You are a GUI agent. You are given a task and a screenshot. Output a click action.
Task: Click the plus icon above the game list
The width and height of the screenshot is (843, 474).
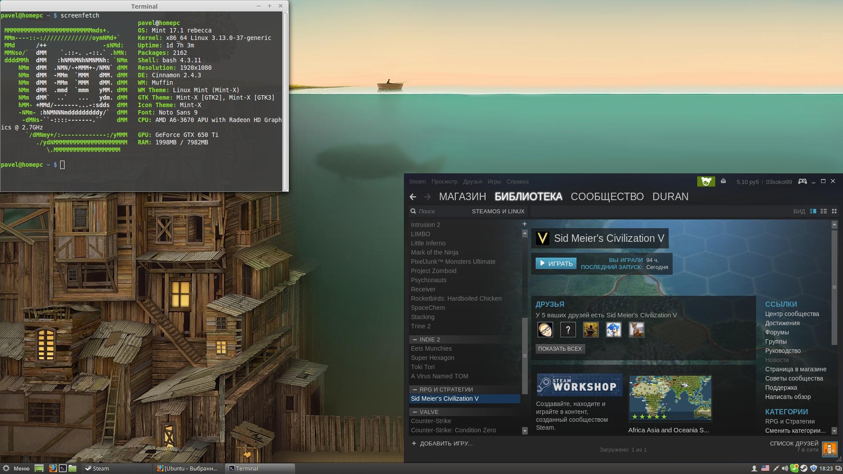pyautogui.click(x=524, y=224)
